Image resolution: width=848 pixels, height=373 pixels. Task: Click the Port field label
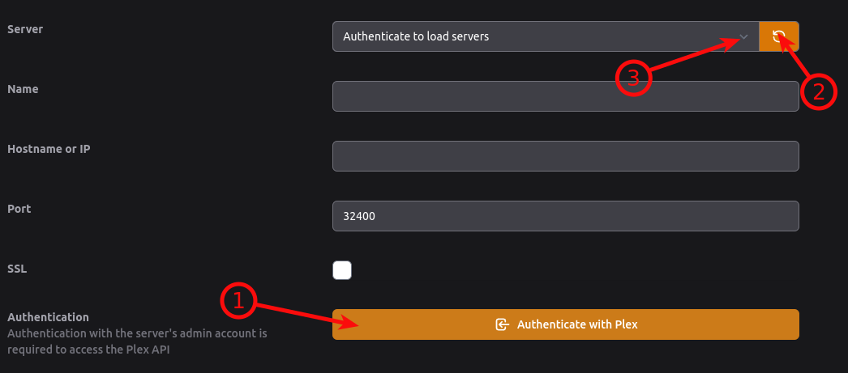point(19,209)
